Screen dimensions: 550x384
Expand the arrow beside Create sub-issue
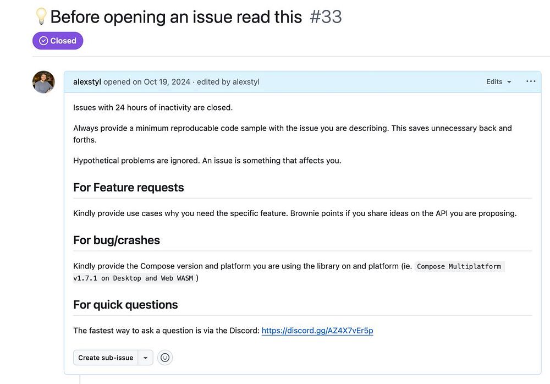pos(145,358)
